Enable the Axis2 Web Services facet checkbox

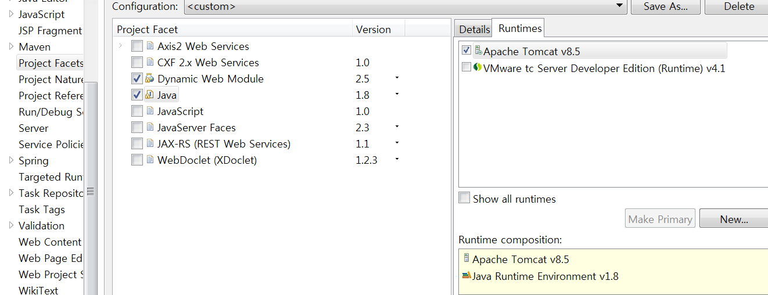click(137, 46)
